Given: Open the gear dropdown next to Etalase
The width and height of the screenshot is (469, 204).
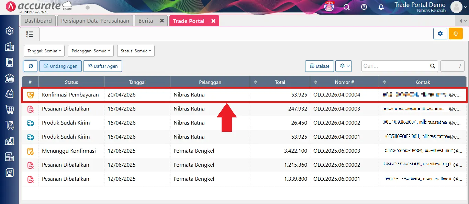Looking at the screenshot, I should pos(344,66).
